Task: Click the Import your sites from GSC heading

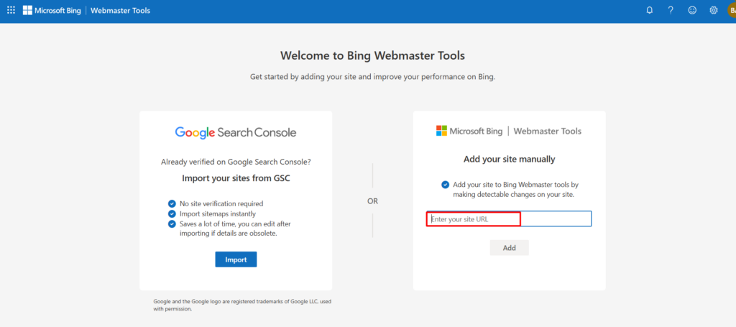Action: pyautogui.click(x=236, y=178)
